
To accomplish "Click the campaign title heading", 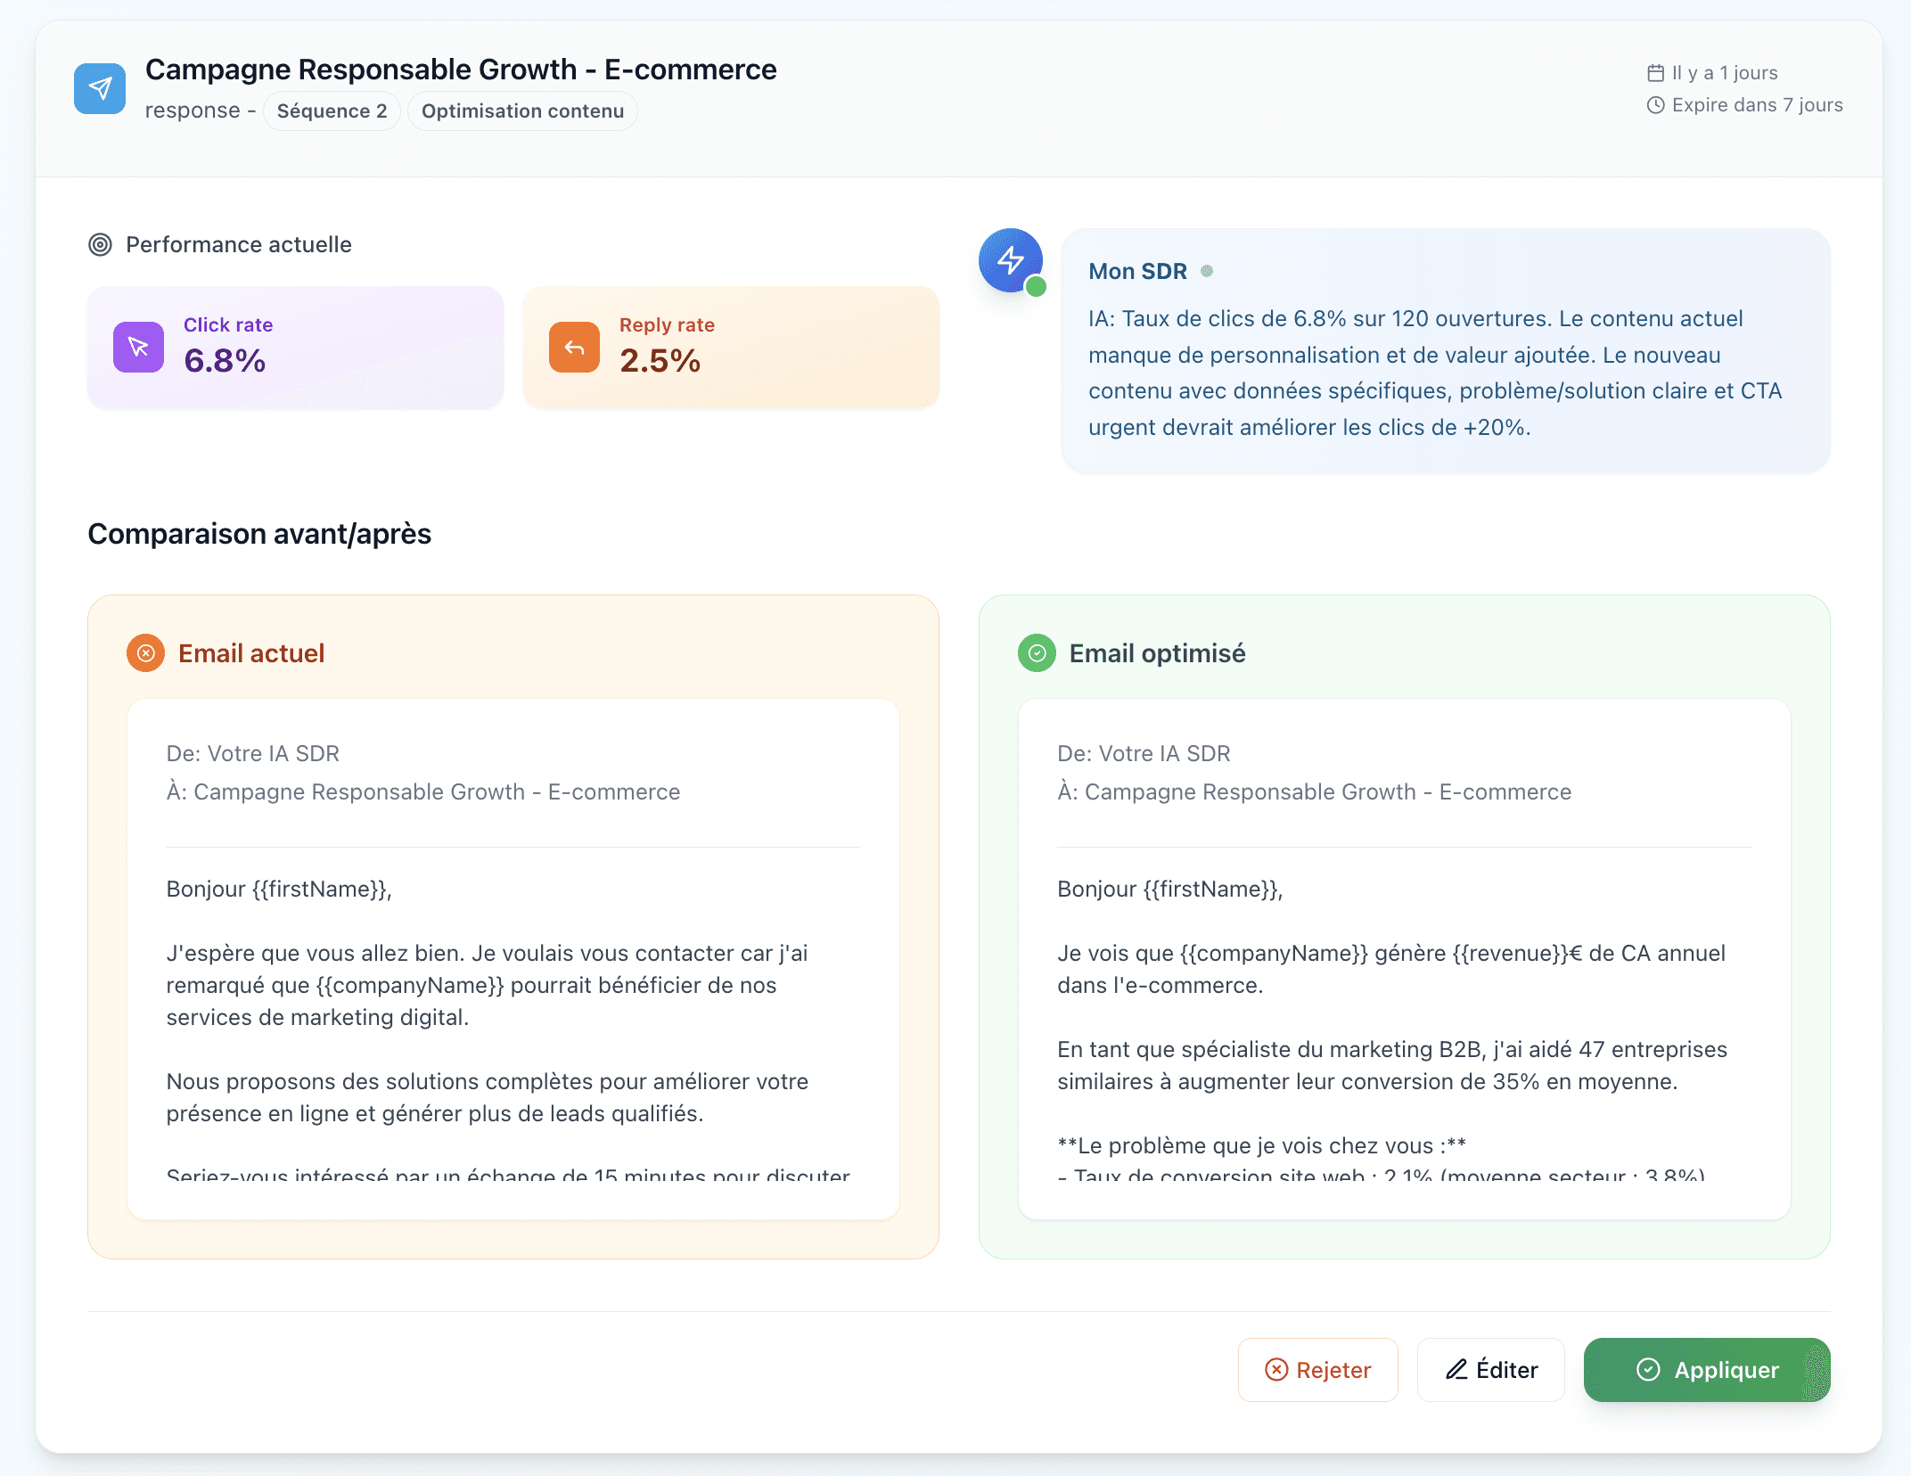I will [x=461, y=70].
